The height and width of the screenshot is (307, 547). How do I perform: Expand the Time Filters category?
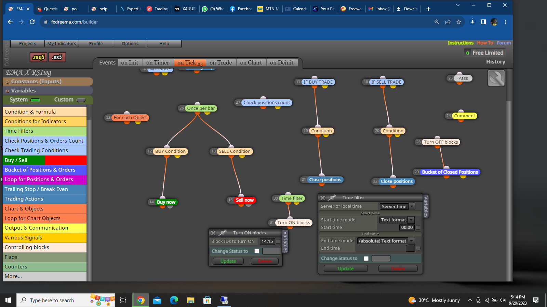(x=45, y=131)
